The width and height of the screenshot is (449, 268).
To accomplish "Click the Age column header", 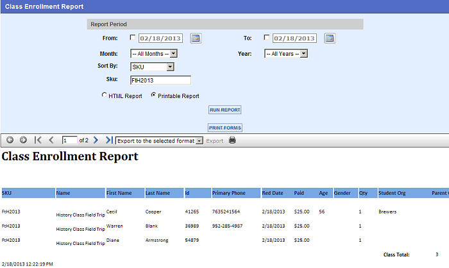I will pyautogui.click(x=323, y=193).
